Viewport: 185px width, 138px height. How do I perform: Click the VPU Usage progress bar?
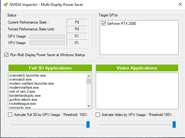[47, 42]
